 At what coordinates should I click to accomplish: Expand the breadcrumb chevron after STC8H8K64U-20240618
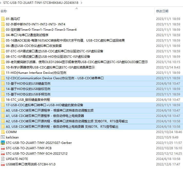[x=82, y=3]
